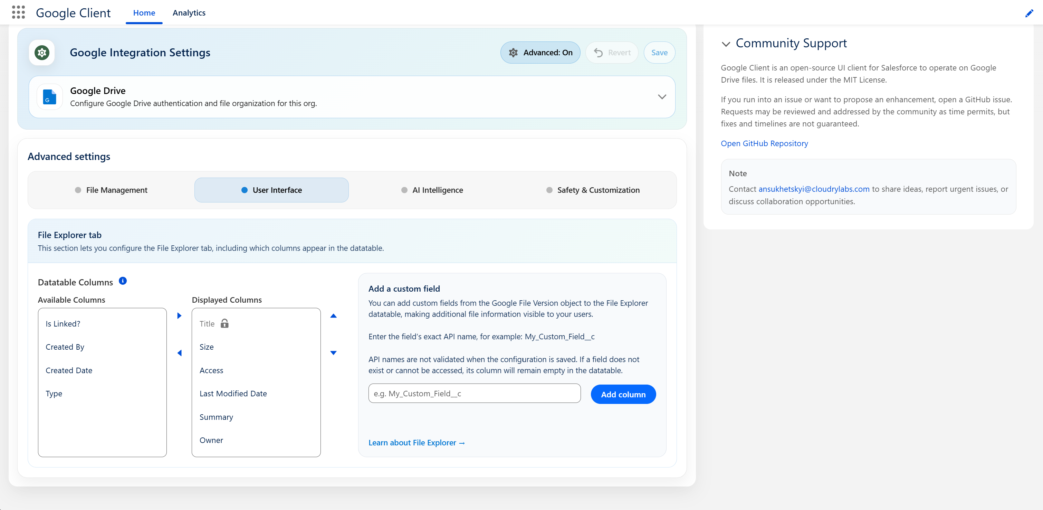The height and width of the screenshot is (510, 1043).
Task: Click the Google Drive file icon
Action: tap(49, 97)
